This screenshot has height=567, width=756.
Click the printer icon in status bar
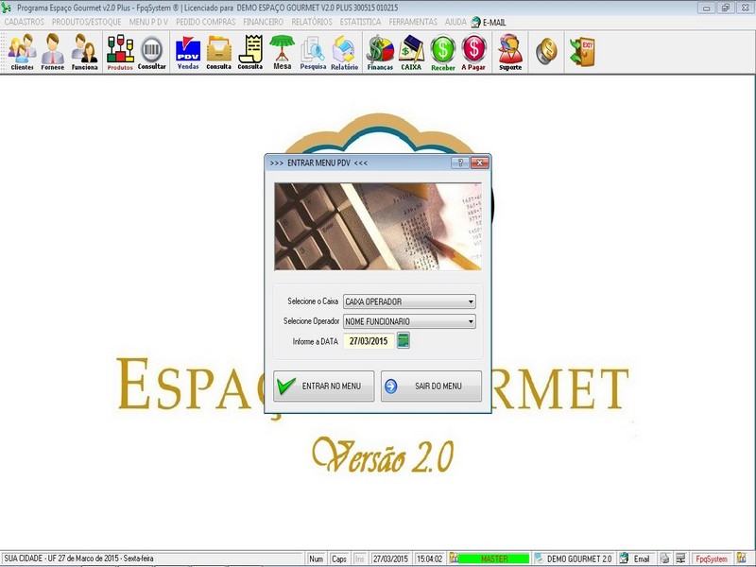665,558
